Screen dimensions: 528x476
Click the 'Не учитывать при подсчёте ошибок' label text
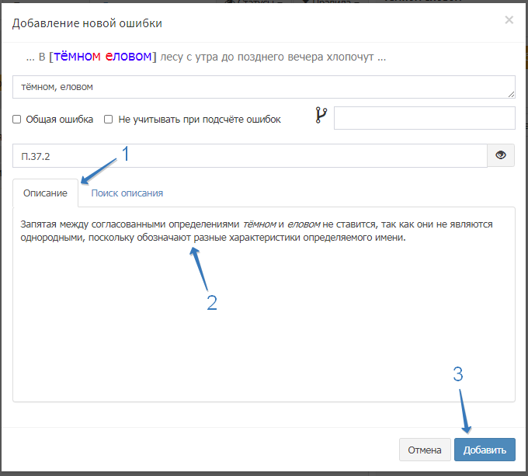(x=199, y=120)
